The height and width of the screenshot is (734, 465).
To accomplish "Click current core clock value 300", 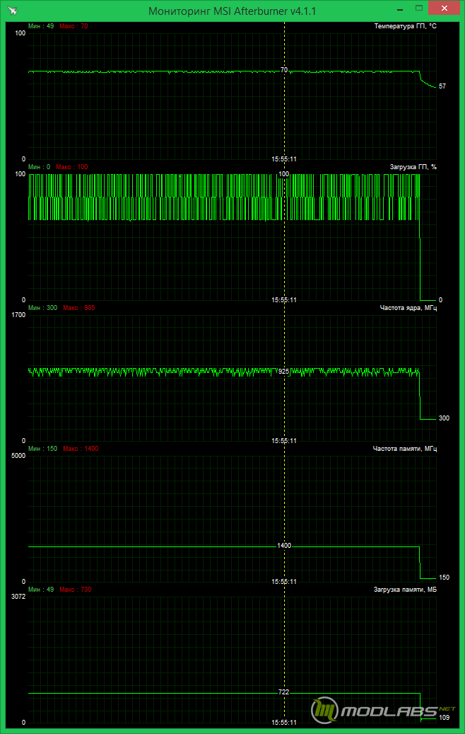I will (x=444, y=418).
